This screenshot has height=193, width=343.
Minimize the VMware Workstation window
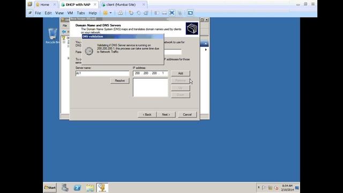pyautogui.click(x=298, y=4)
